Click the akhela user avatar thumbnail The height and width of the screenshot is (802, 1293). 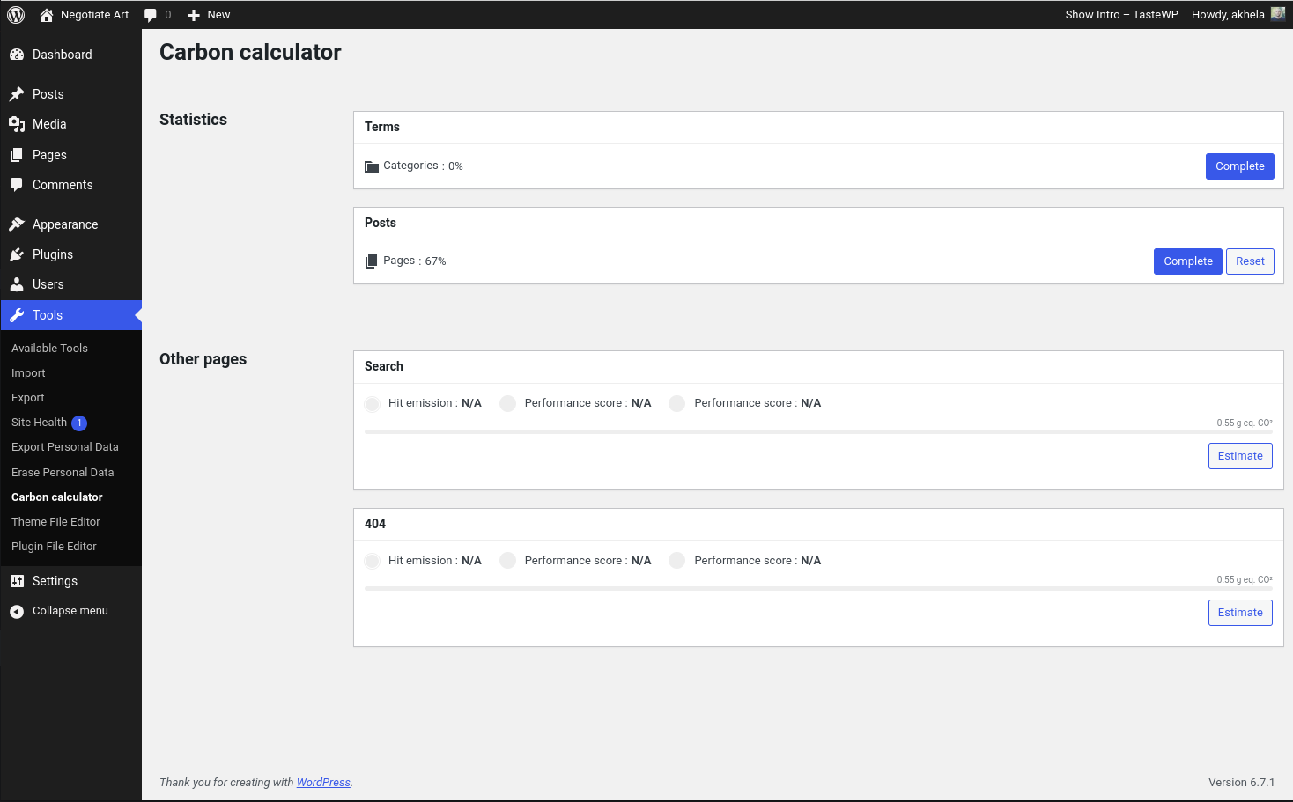(x=1277, y=14)
